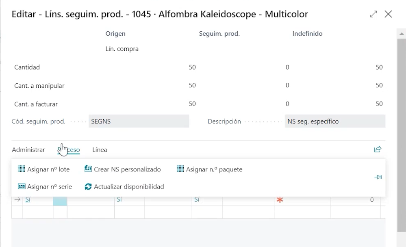Image resolution: width=406 pixels, height=247 pixels.
Task: Open the Administrar menu
Action: [28, 150]
